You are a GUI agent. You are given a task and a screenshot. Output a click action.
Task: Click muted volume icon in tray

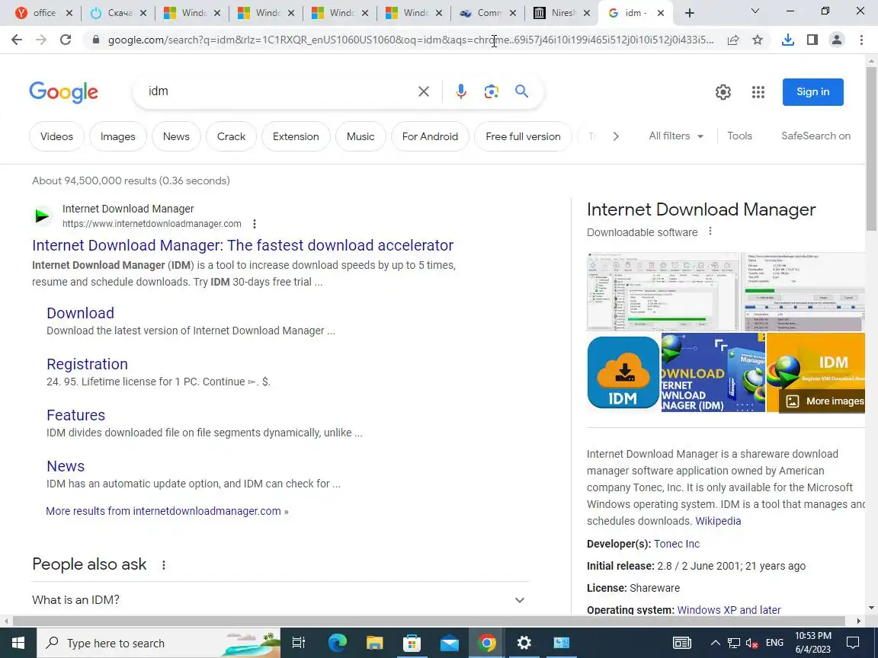point(752,644)
